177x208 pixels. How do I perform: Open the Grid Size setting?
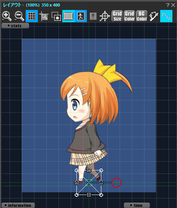117,16
